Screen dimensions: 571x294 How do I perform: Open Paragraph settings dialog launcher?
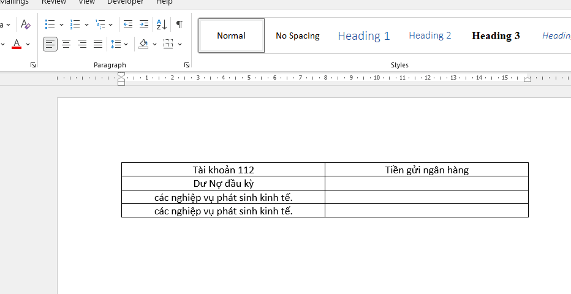click(x=186, y=65)
